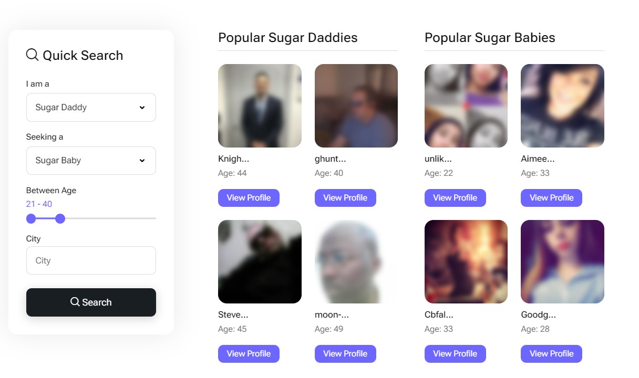639x378 pixels.
Task: Click the left age slider handle
Action: click(31, 218)
